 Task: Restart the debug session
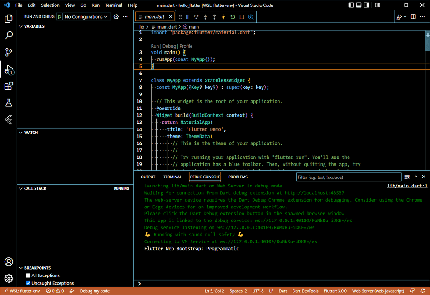(233, 17)
